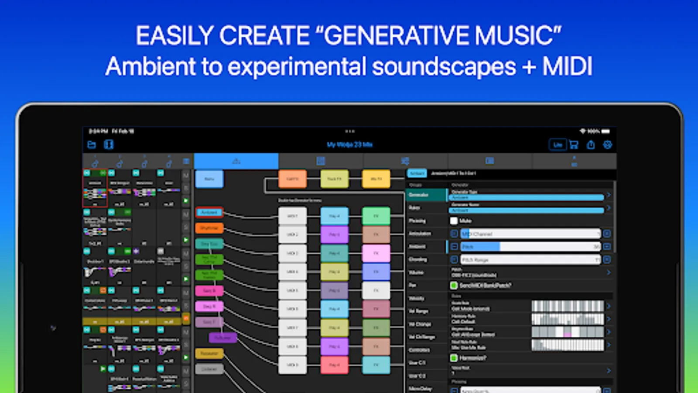Expand the Patch row chevron
This screenshot has width=698, height=393.
pyautogui.click(x=609, y=272)
